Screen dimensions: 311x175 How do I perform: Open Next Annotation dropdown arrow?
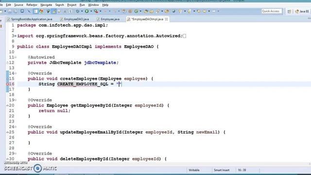185,11
